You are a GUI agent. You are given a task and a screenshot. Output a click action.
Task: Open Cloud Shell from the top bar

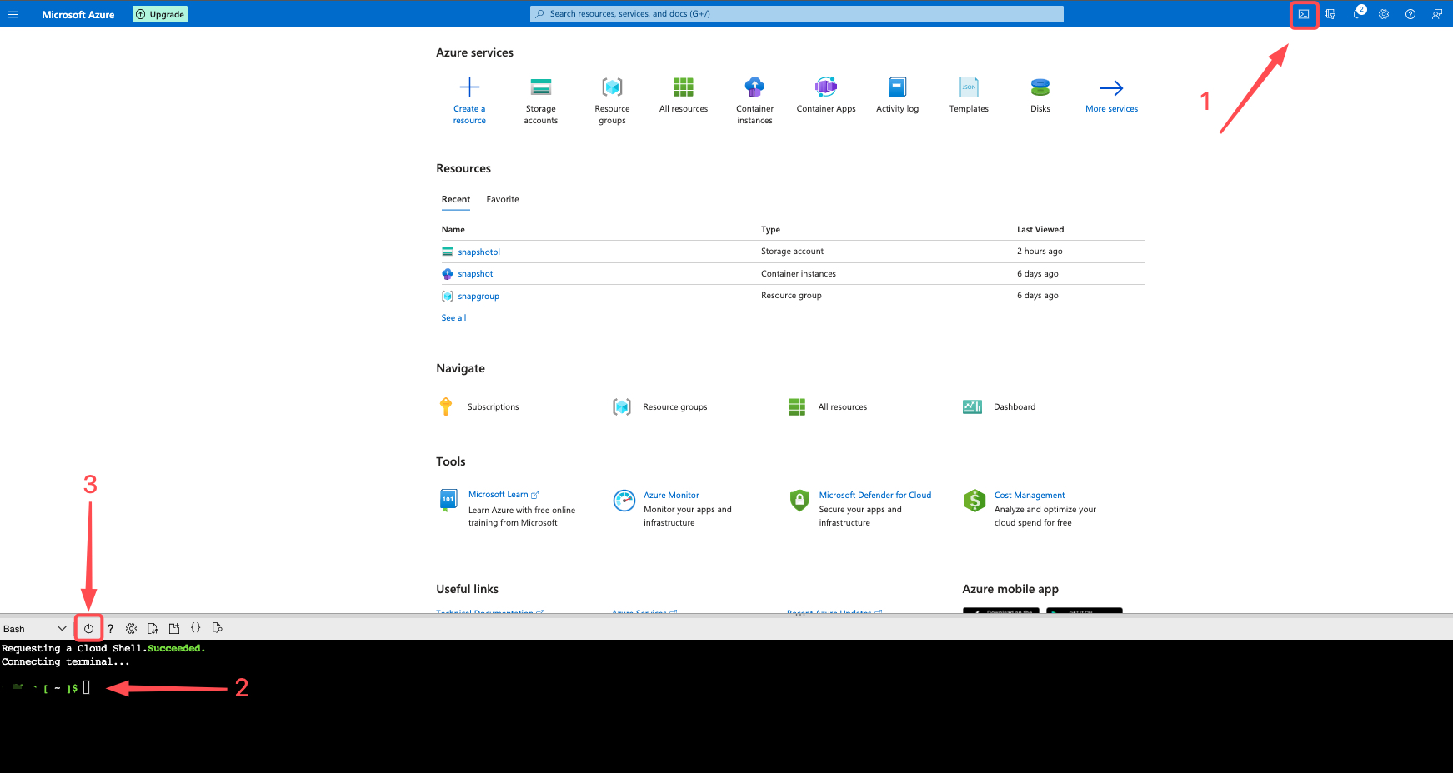click(1304, 14)
